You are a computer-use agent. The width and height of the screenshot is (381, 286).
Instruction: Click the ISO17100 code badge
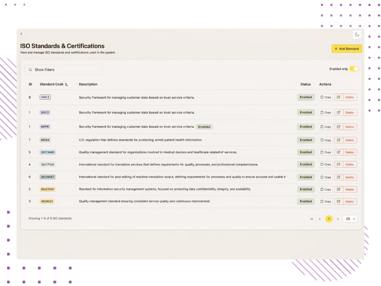pos(48,165)
